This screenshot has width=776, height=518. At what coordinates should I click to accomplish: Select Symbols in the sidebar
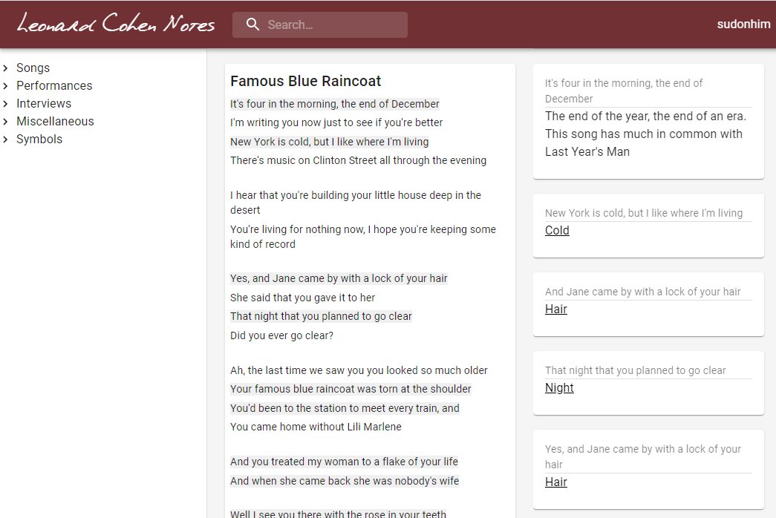click(39, 139)
